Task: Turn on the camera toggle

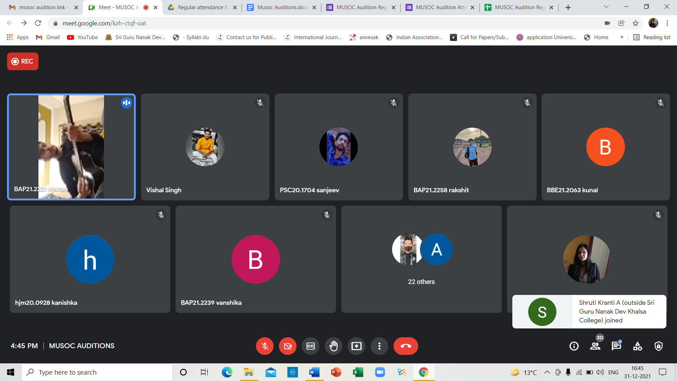Action: pos(287,346)
